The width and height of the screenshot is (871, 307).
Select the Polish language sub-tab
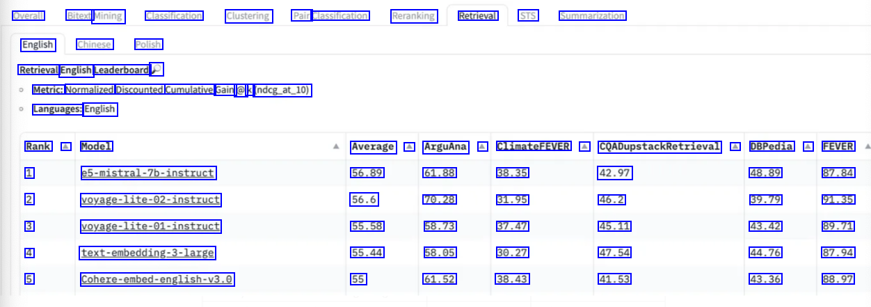coord(148,45)
